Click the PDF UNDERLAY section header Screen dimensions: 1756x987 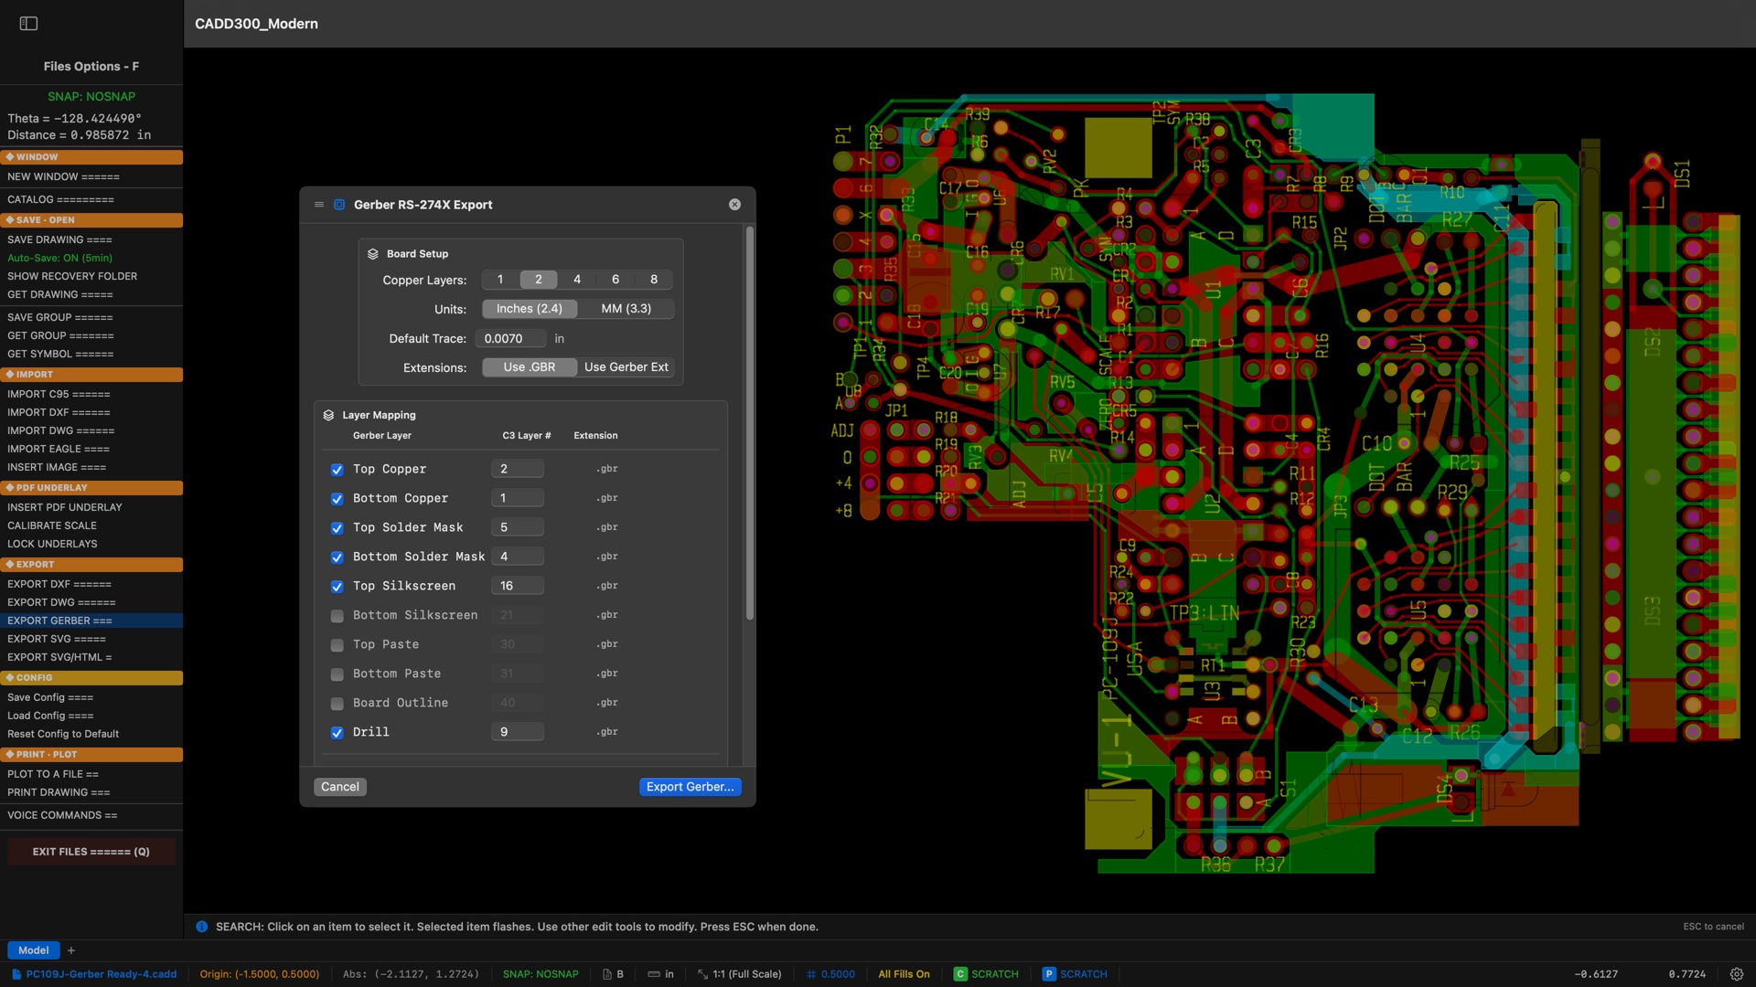coord(91,488)
